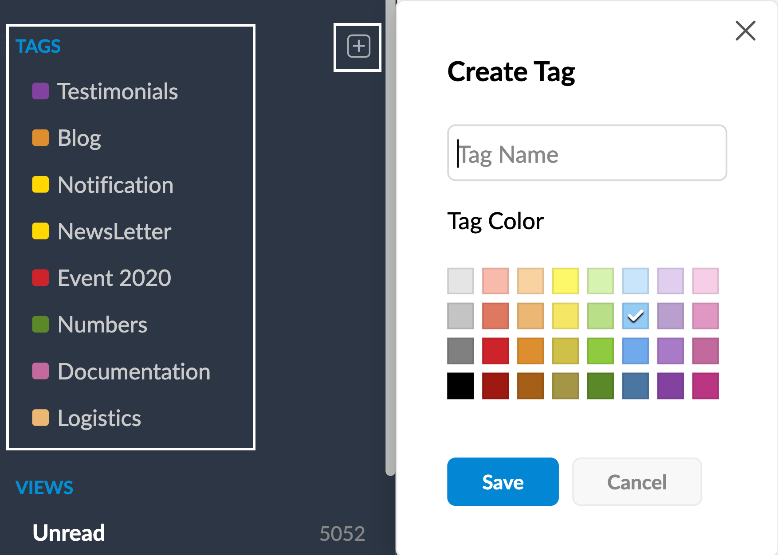Cancel tag creation
The image size is (778, 555).
point(637,482)
